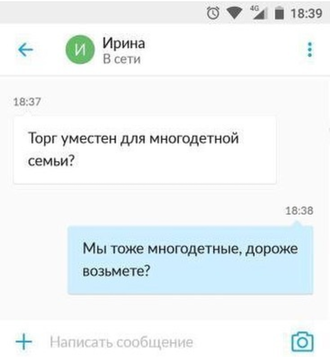Tap the 18:39 system clock

(x=307, y=13)
